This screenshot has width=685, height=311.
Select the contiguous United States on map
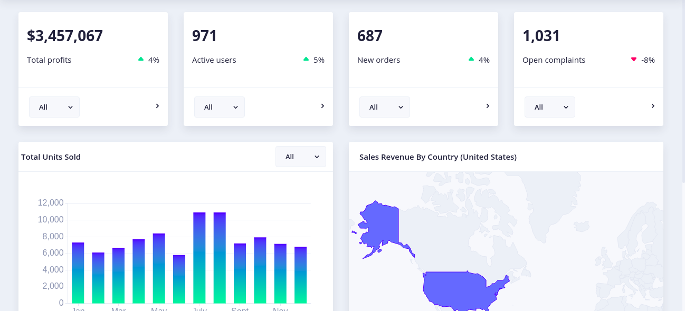click(x=459, y=290)
